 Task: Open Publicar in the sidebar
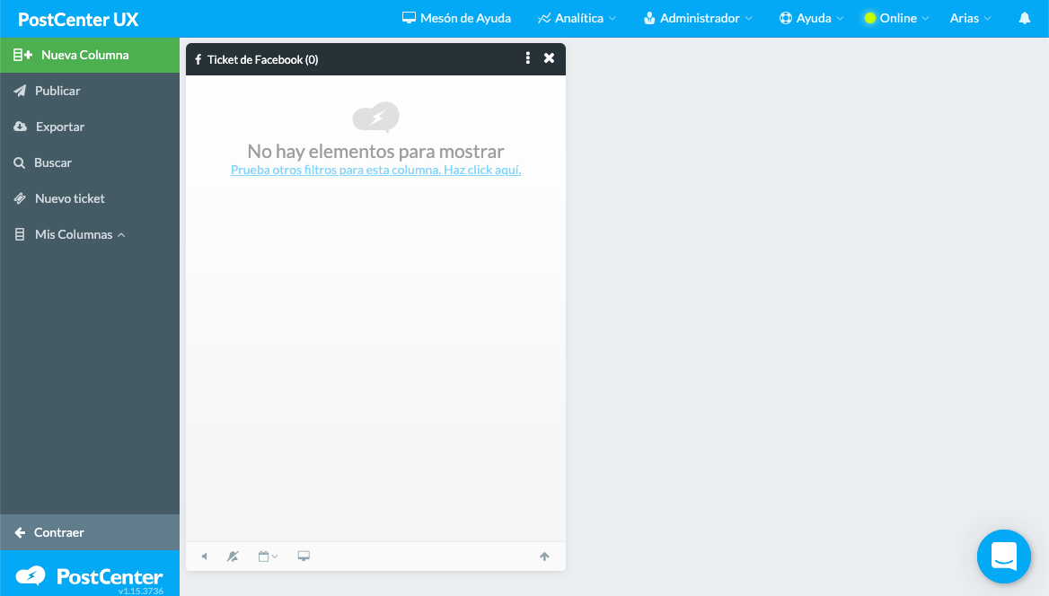90,91
